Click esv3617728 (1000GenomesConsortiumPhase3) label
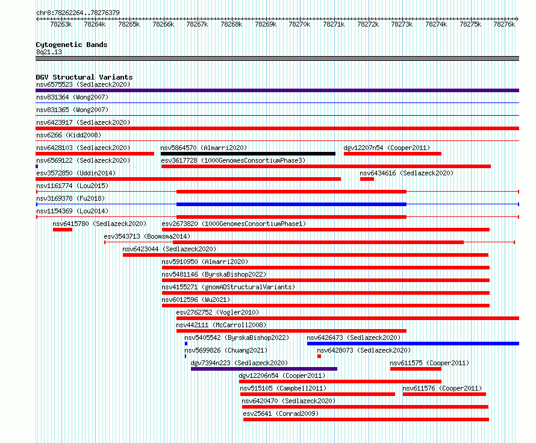Viewport: 536px width, 443px height. (x=233, y=160)
